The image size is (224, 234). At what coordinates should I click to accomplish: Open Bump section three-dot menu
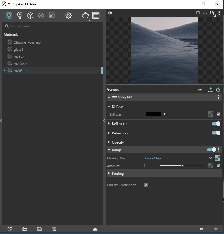(218, 150)
